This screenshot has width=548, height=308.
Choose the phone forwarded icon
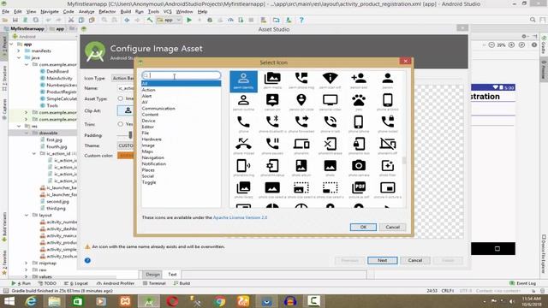pyautogui.click(x=301, y=122)
